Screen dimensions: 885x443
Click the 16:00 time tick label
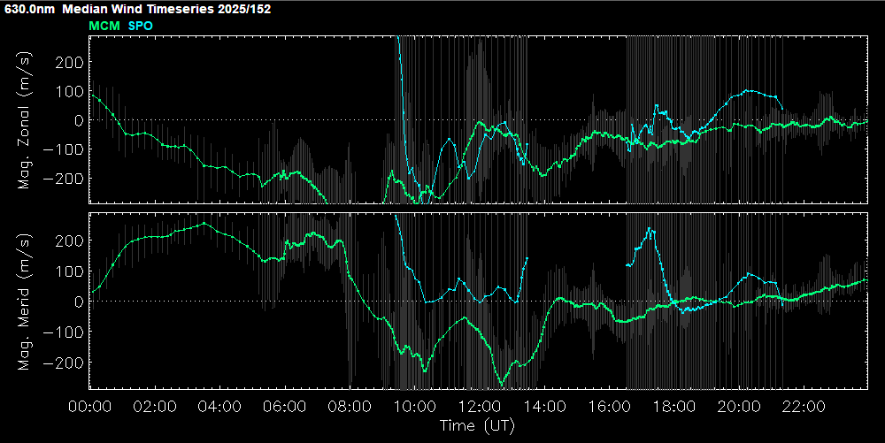pos(609,407)
